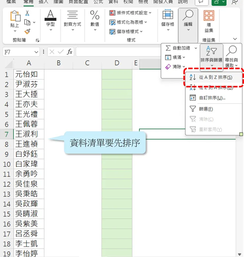Screen dimensions: 244x257
Task: Click the Copy icon
Action: pos(27,22)
